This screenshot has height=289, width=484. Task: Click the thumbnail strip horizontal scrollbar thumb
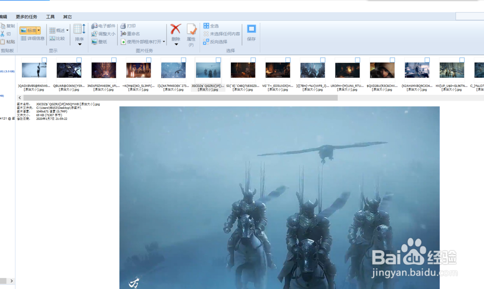point(180,98)
